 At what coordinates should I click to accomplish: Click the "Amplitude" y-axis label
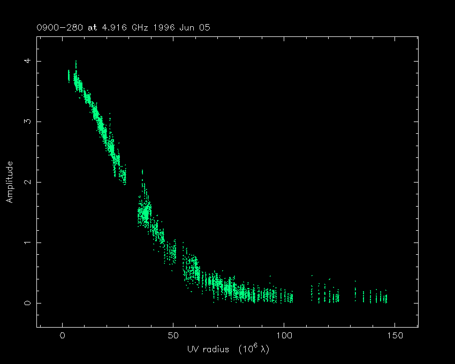[x=9, y=181]
